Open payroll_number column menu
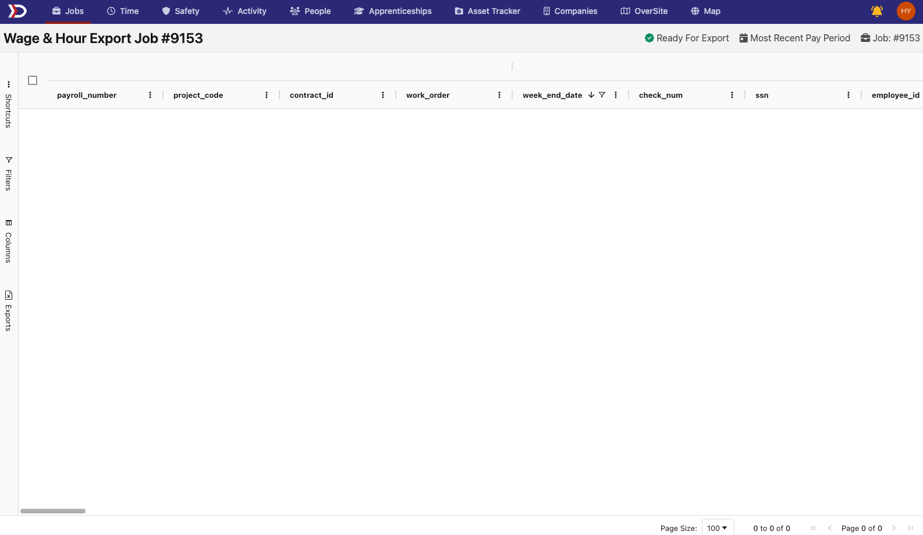This screenshot has width=923, height=535. 150,95
